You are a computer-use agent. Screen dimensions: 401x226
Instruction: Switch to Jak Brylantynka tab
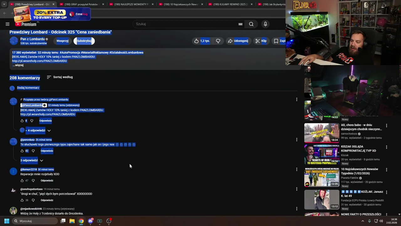(271, 4)
